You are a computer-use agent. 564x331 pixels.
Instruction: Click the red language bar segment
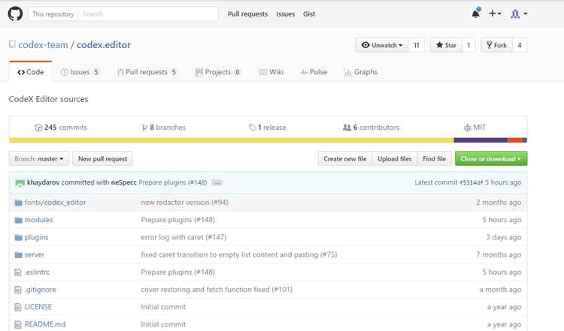[x=515, y=140]
